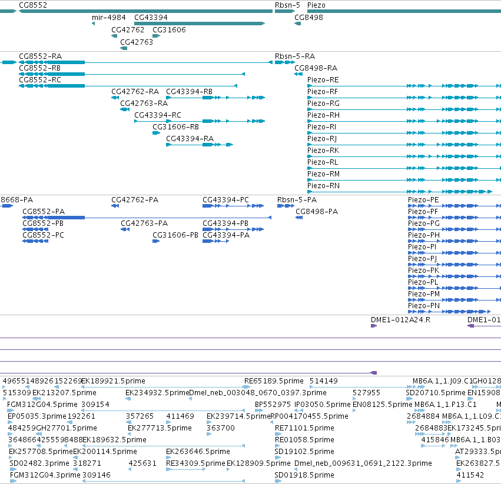Select the Piezo-RE transcript label

click(323, 80)
